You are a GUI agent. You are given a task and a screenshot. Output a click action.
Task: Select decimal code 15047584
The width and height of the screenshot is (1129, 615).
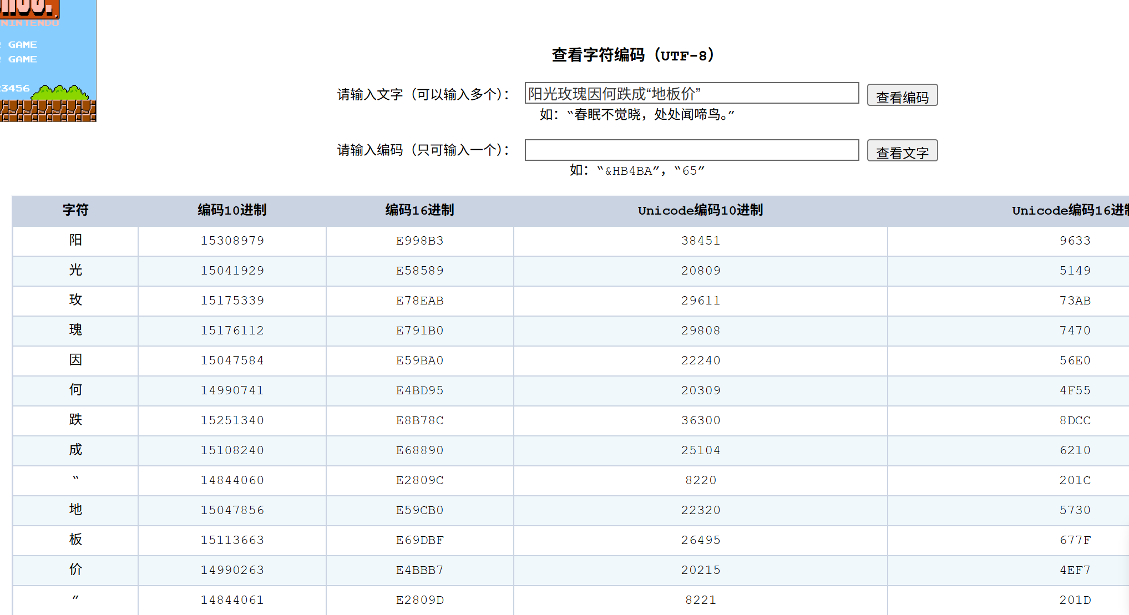coord(232,360)
